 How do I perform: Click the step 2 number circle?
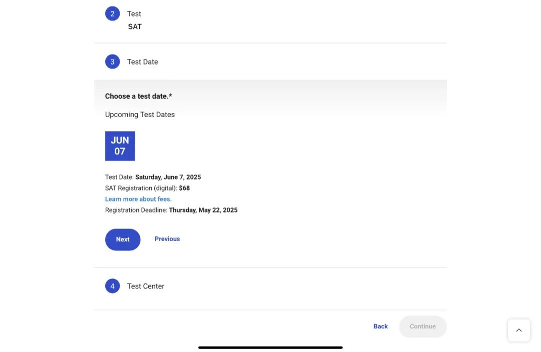(112, 14)
